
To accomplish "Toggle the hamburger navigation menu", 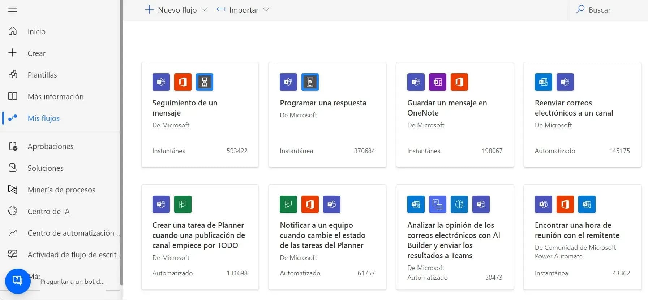I will point(13,9).
